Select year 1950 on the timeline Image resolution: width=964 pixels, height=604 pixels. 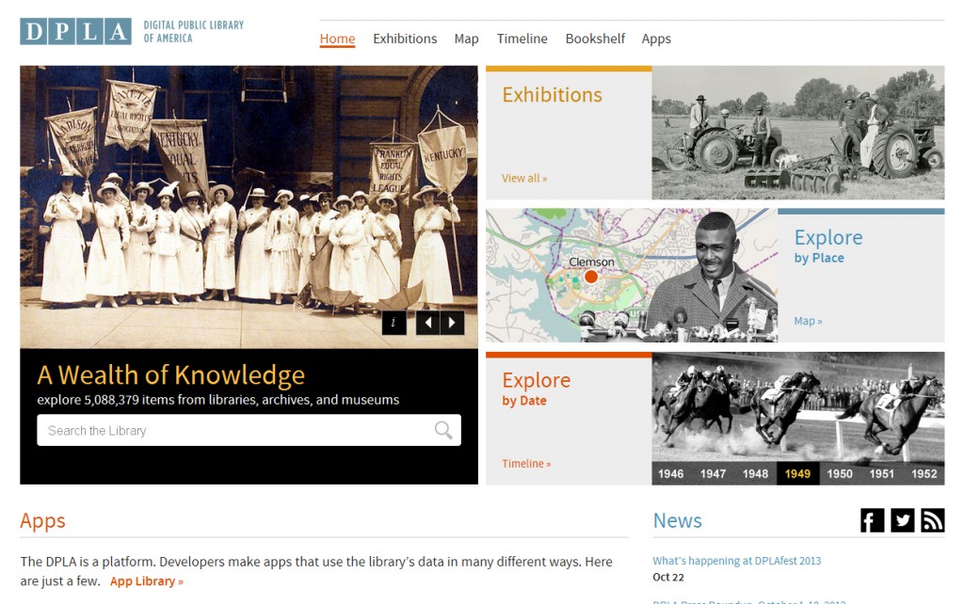pos(840,474)
